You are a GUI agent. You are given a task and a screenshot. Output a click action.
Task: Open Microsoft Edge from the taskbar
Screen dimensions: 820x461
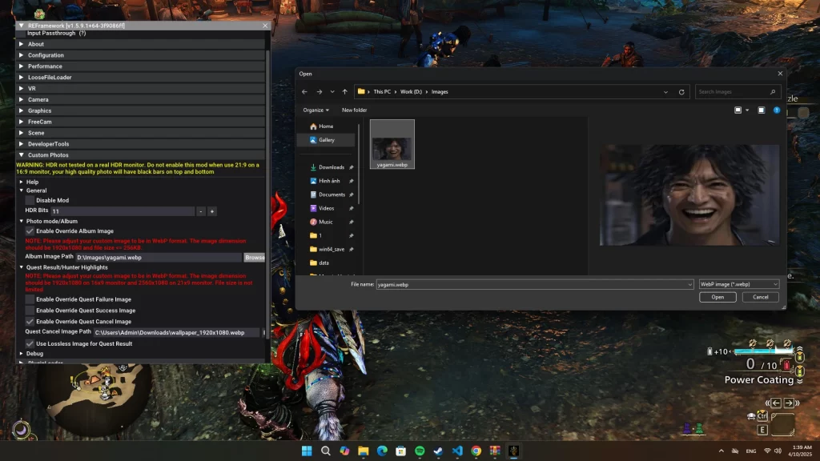click(x=382, y=451)
